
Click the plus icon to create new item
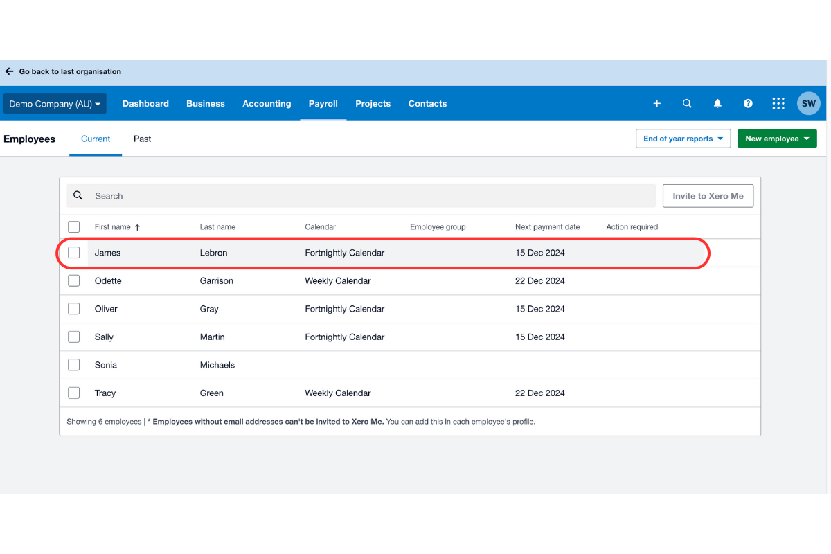(656, 103)
